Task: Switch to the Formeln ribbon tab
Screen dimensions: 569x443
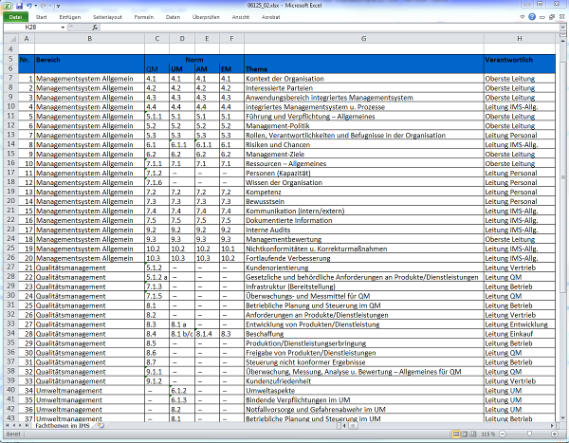Action: [143, 17]
